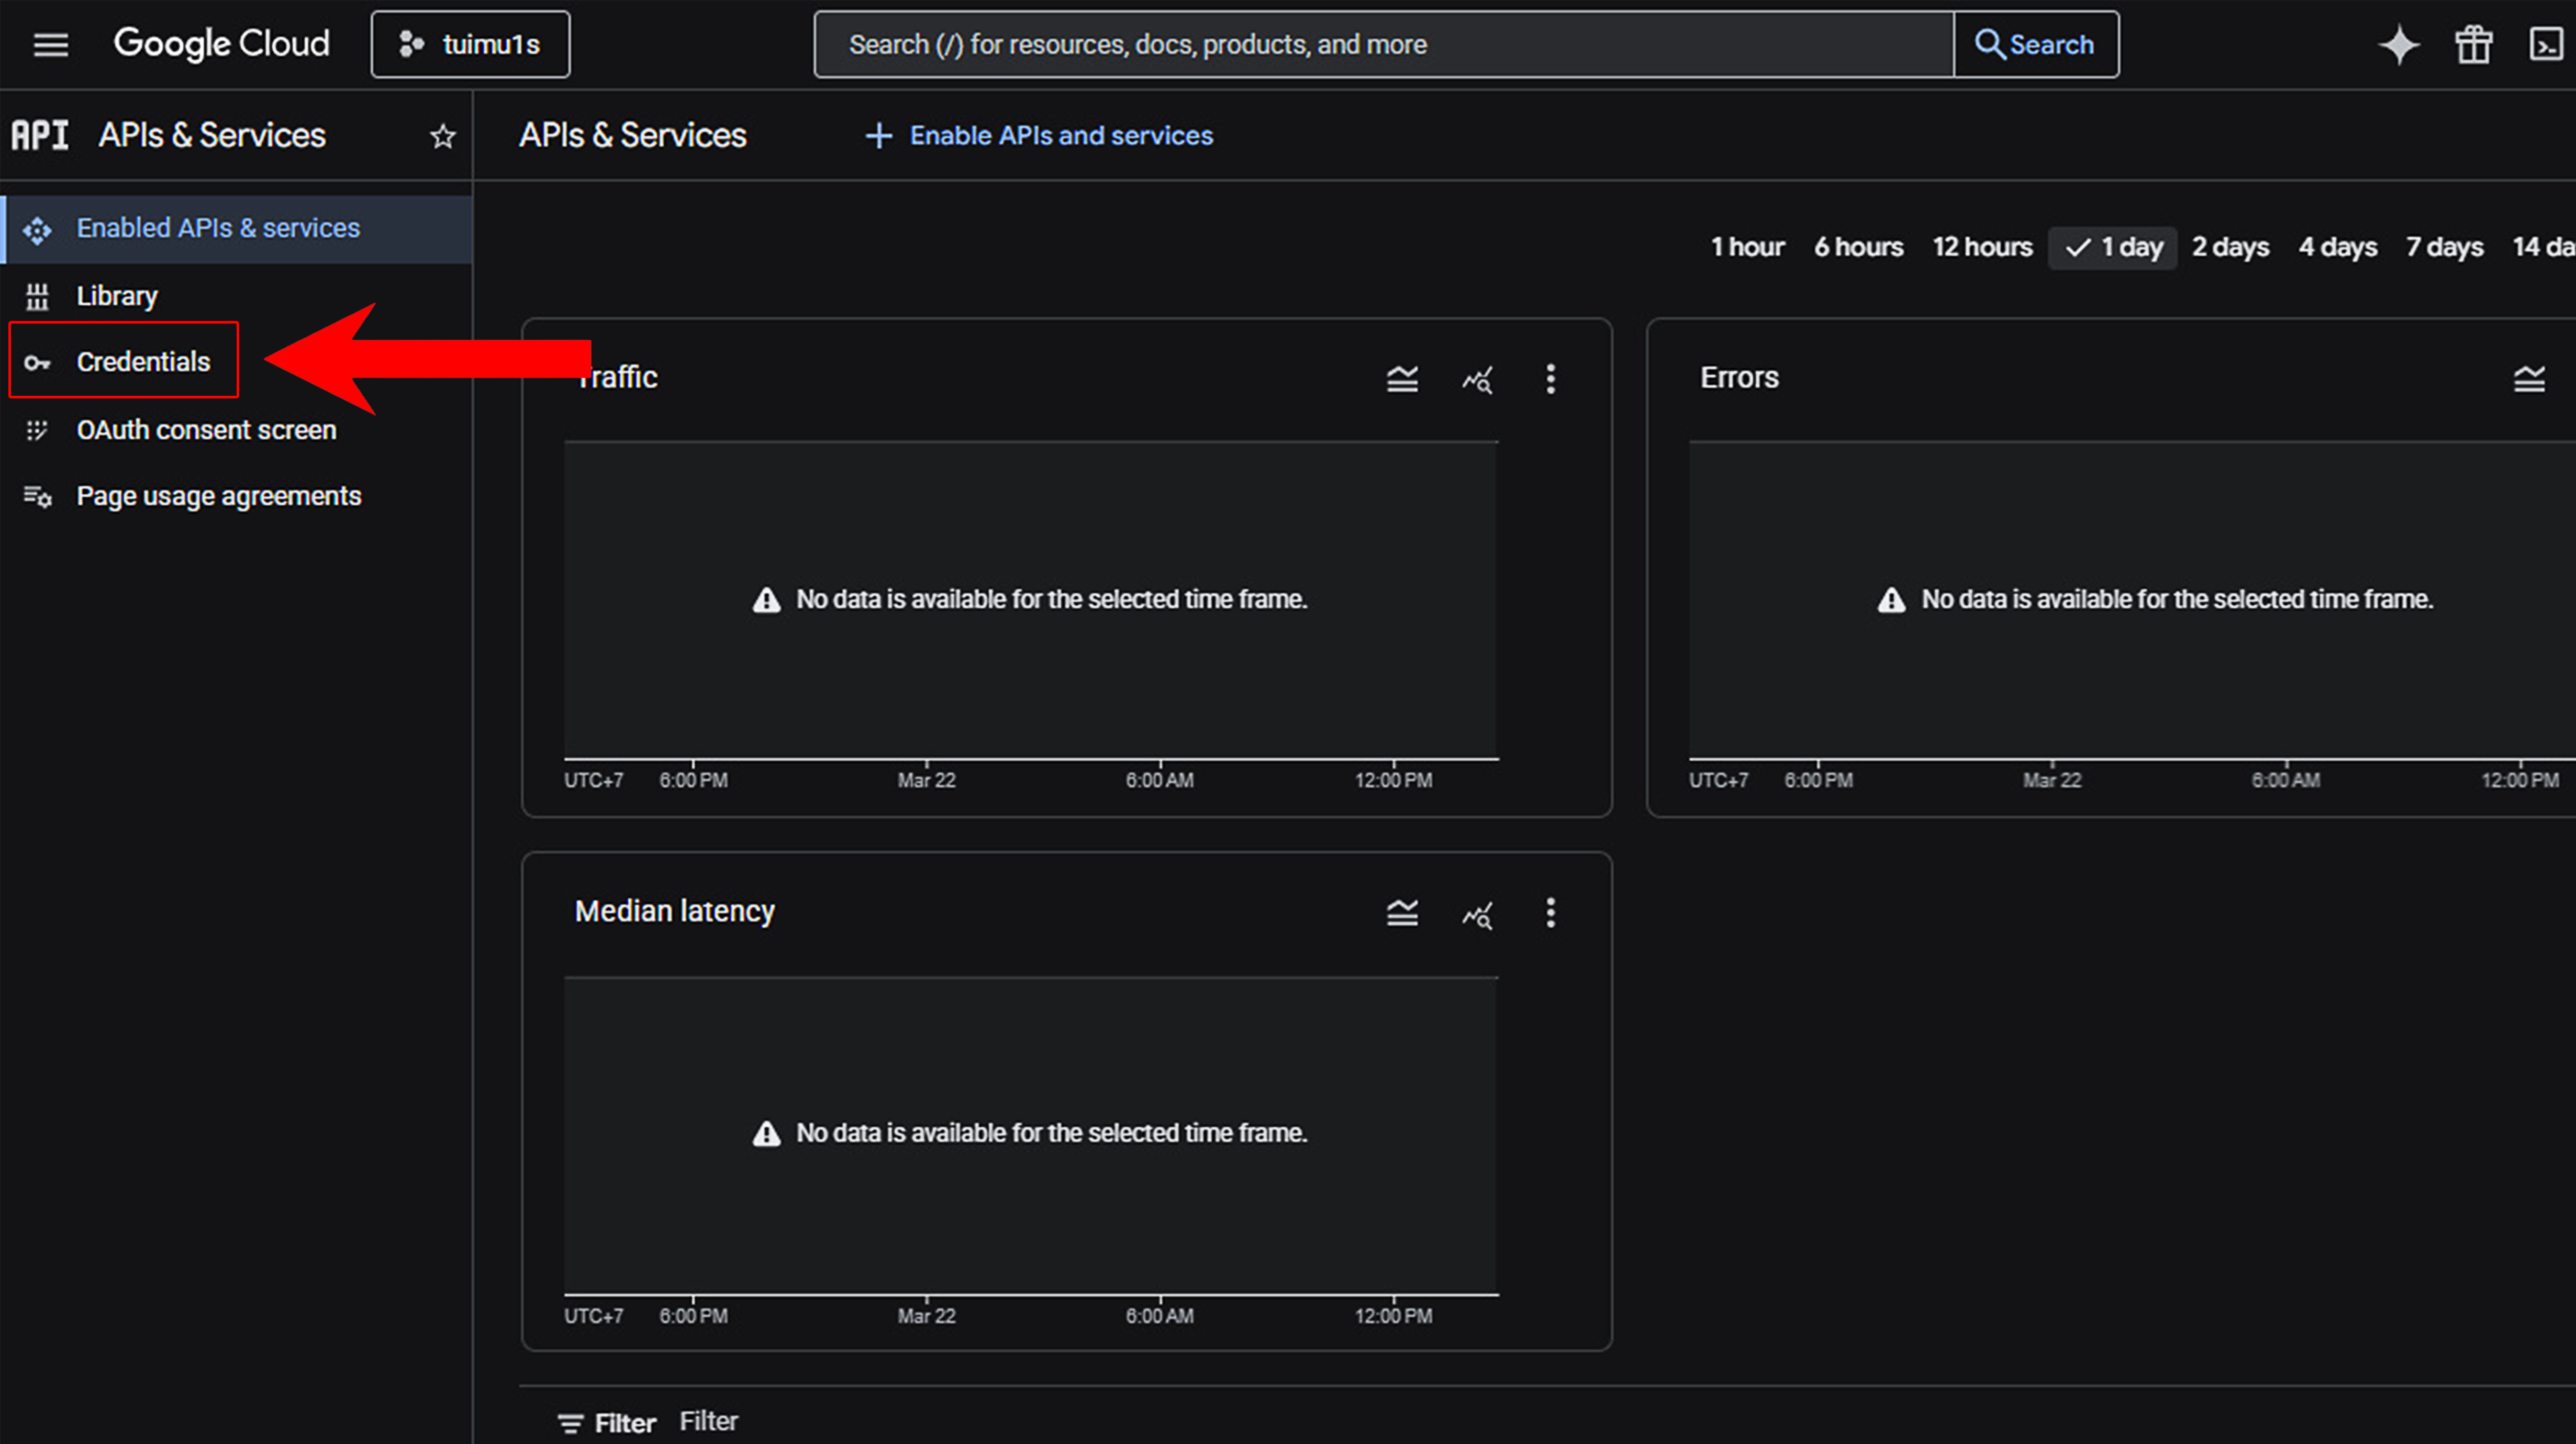2576x1444 pixels.
Task: Explore Median latency data in Metrics Explorer
Action: [1477, 913]
